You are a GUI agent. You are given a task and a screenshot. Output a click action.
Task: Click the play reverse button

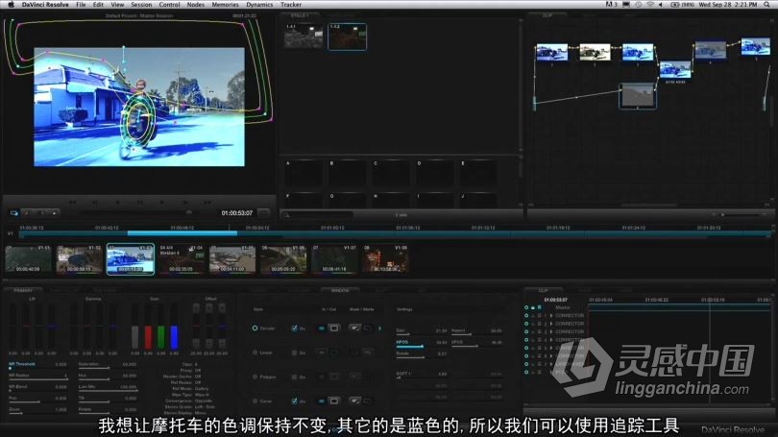tap(117, 203)
